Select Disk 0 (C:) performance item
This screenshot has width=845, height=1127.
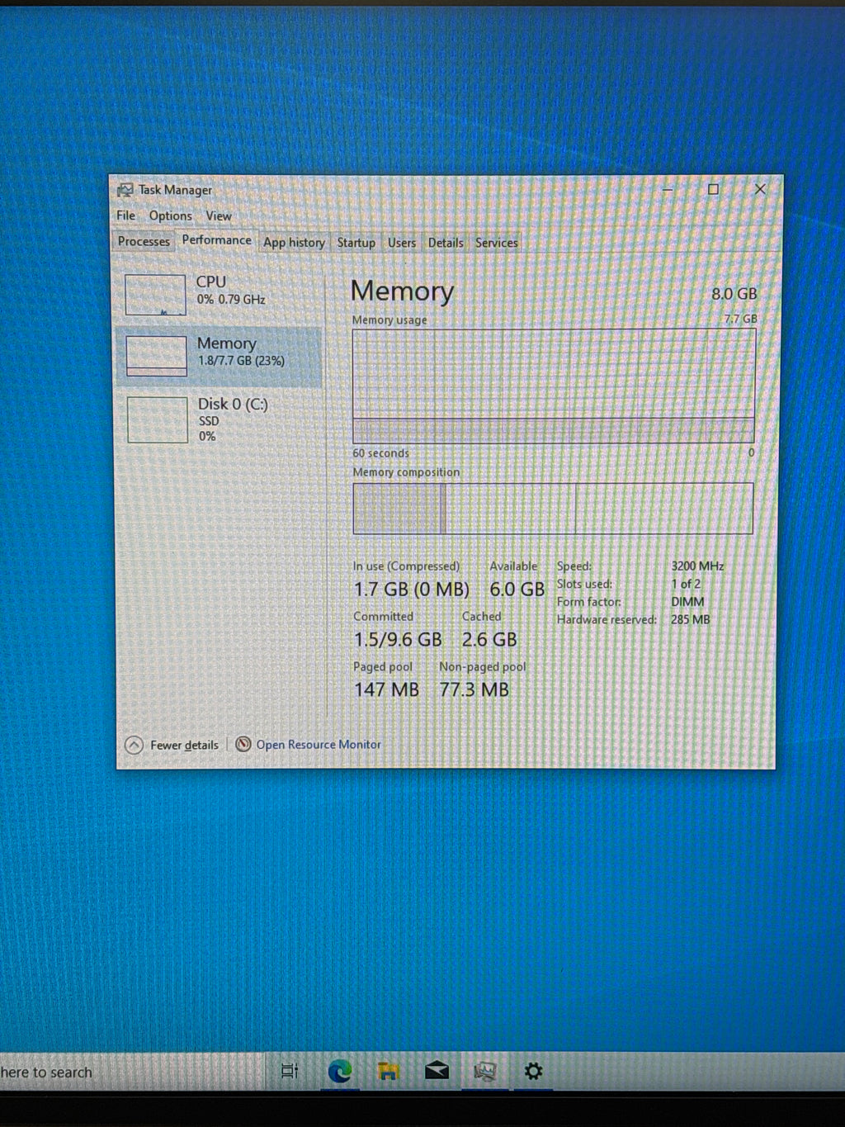(x=220, y=419)
